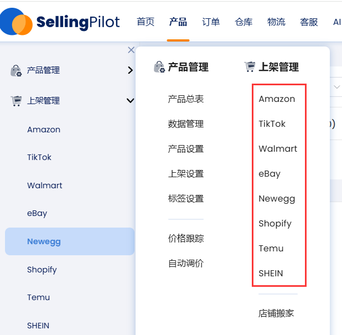Choose TikTok in the 上架管理 popup column
Image resolution: width=342 pixels, height=335 pixels.
click(272, 124)
